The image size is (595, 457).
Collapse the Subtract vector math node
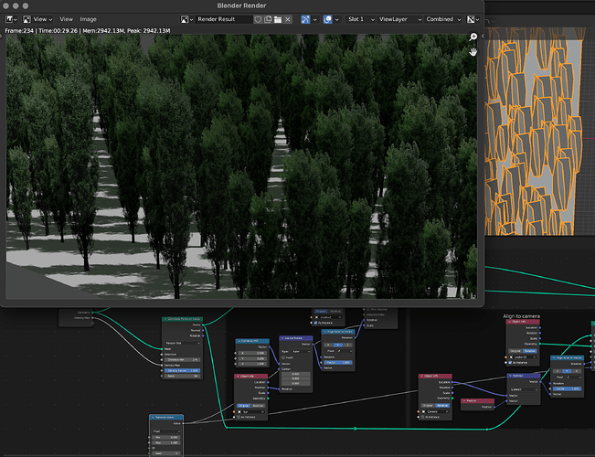pos(511,376)
